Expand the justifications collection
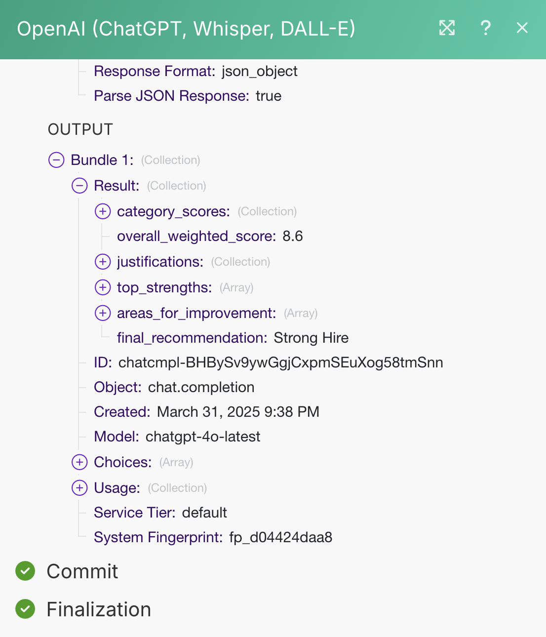The width and height of the screenshot is (546, 637). tap(103, 262)
